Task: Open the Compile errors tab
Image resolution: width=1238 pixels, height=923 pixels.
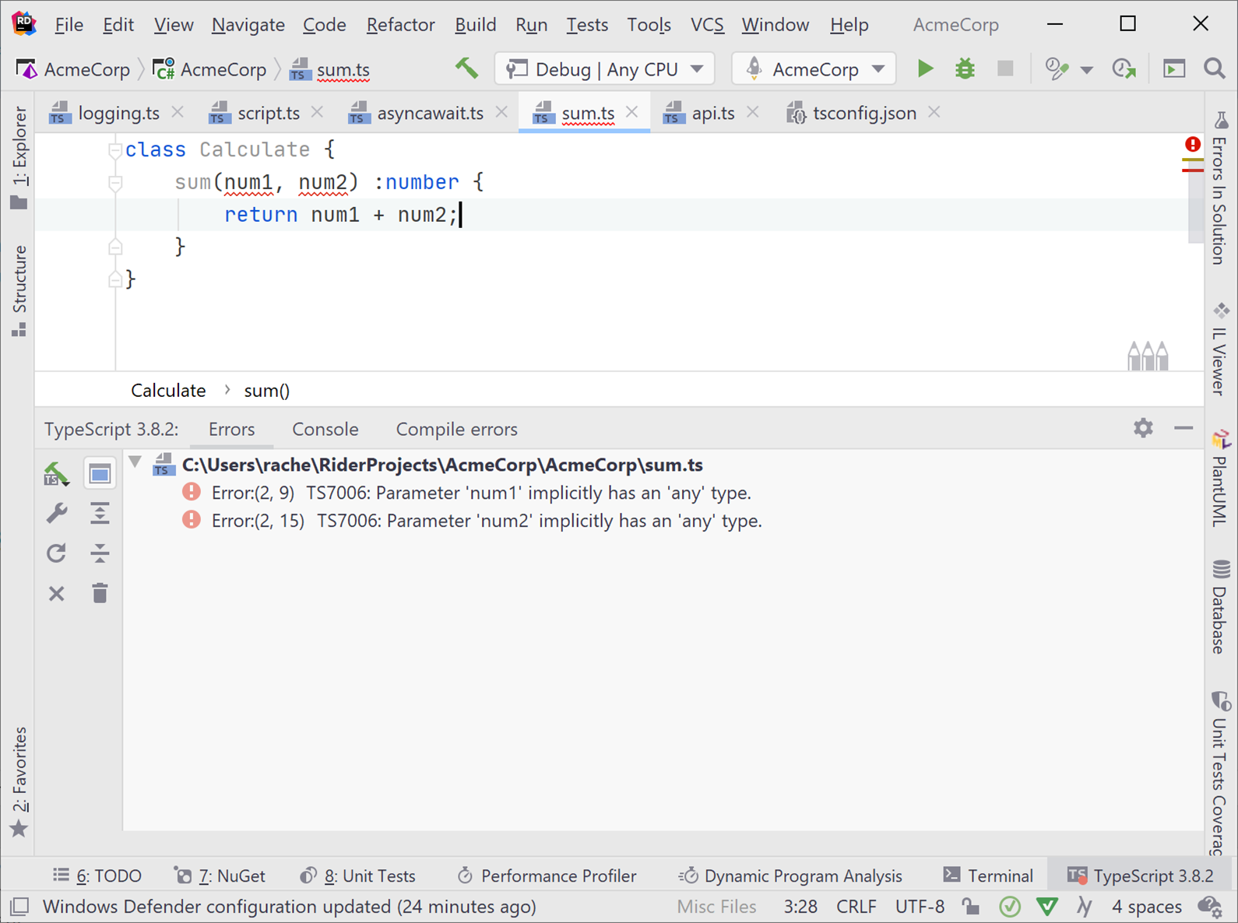Action: [456, 430]
